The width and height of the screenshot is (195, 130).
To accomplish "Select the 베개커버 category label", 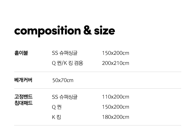I will click(x=23, y=80).
